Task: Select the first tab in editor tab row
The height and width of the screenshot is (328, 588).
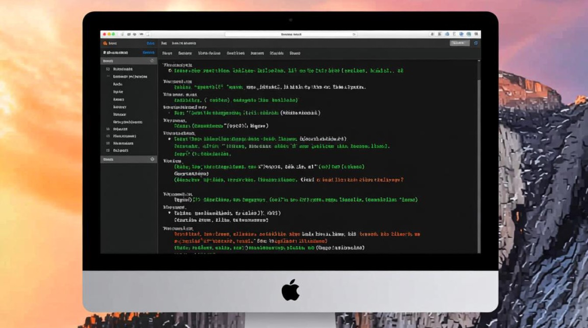Action: pyautogui.click(x=167, y=53)
